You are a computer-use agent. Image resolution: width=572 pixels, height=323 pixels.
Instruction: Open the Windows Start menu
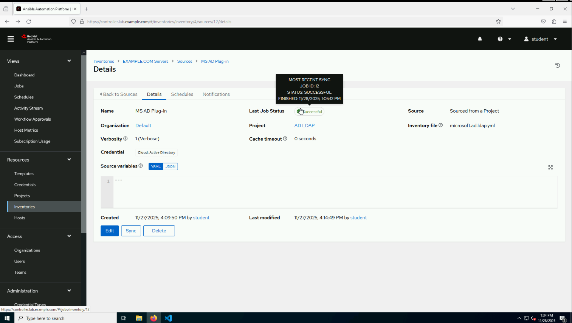tap(7, 318)
